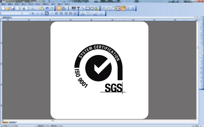The image size is (204, 127).
Task: Zoom out with minus magnifier
Action: [x=109, y=9]
